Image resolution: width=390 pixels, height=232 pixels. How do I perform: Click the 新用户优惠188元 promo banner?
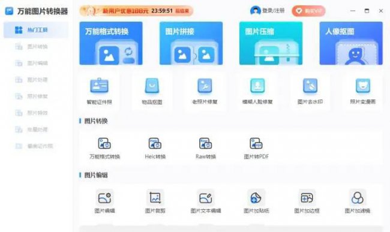tap(136, 11)
